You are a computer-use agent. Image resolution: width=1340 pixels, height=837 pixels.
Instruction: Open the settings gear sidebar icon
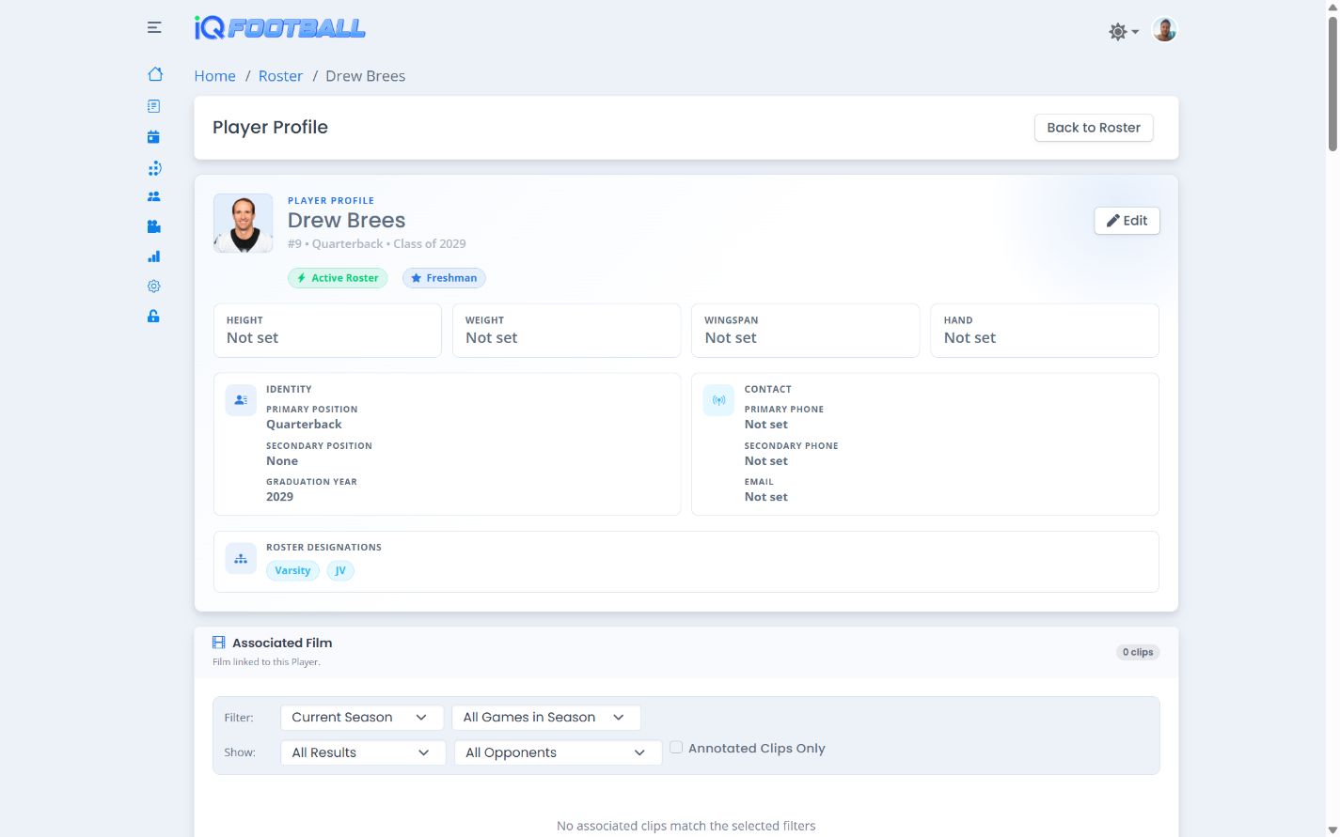154,287
